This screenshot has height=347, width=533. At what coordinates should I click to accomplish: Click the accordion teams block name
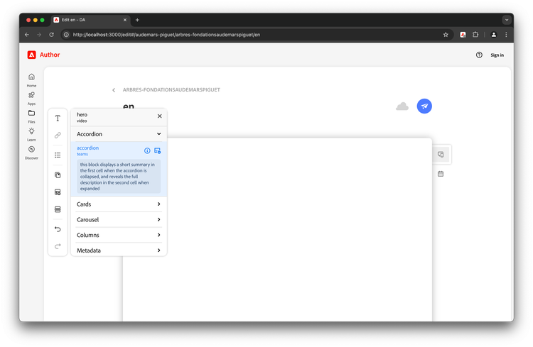87,150
